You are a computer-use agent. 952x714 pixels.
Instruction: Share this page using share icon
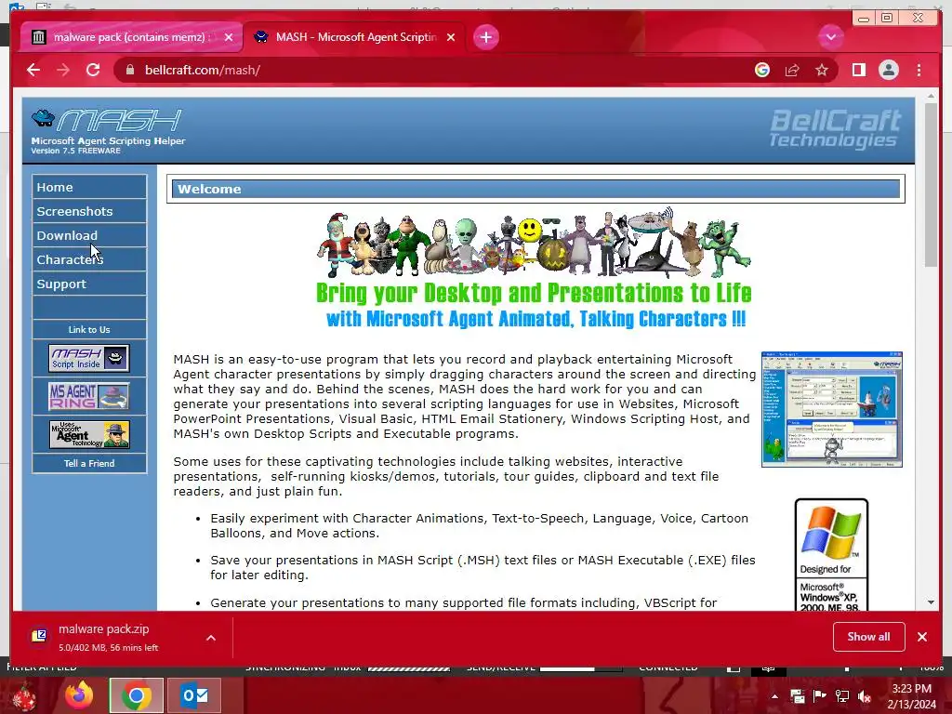coord(792,70)
